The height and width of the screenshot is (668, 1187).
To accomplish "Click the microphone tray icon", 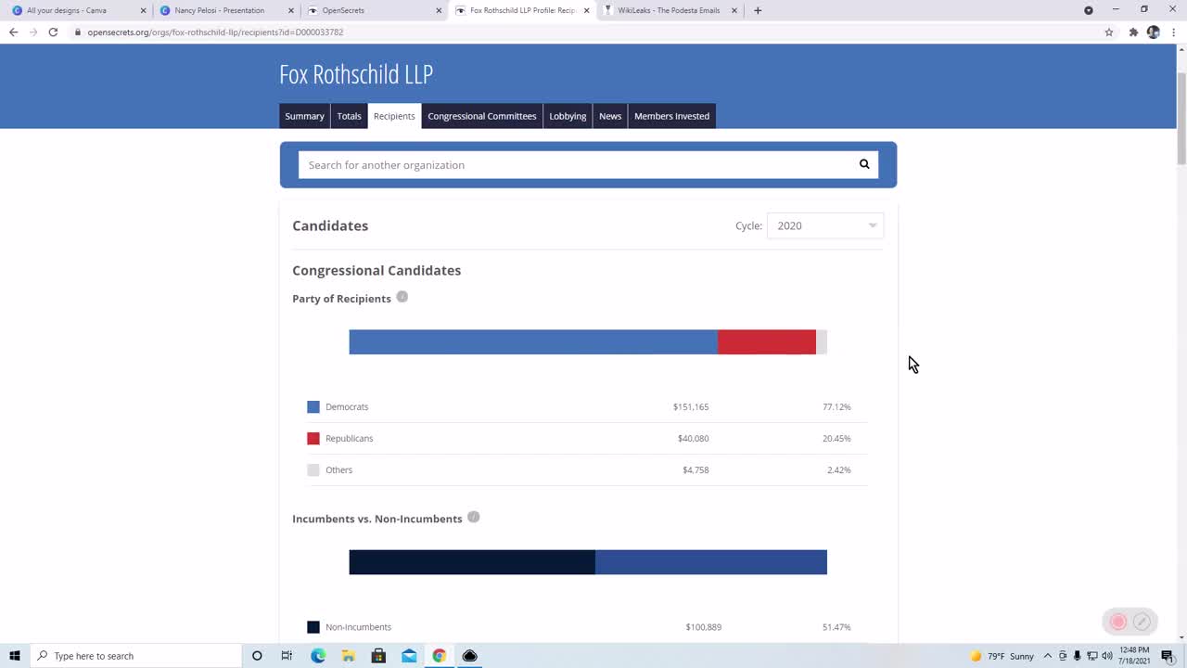I will tap(1077, 656).
